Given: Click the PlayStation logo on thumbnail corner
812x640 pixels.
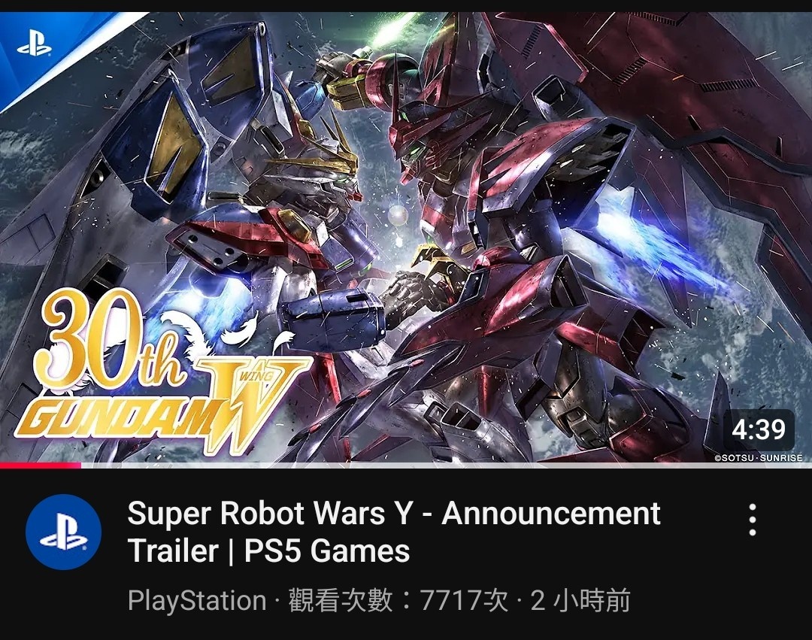Looking at the screenshot, I should pyautogui.click(x=35, y=46).
